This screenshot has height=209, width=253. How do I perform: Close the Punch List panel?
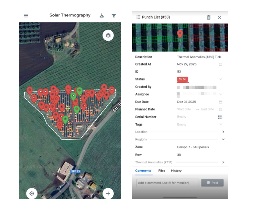point(219,17)
